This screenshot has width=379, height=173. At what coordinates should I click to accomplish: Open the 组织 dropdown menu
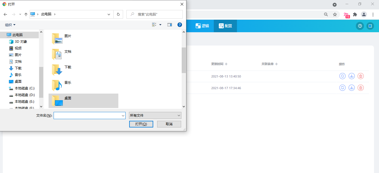pos(10,25)
